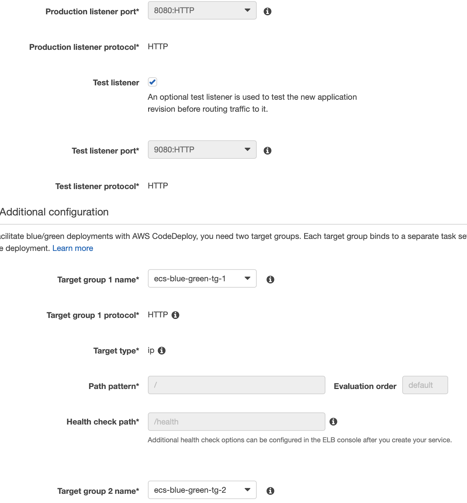Click the Path pattern input field
Viewport: 467px width, 503px height.
point(236,385)
